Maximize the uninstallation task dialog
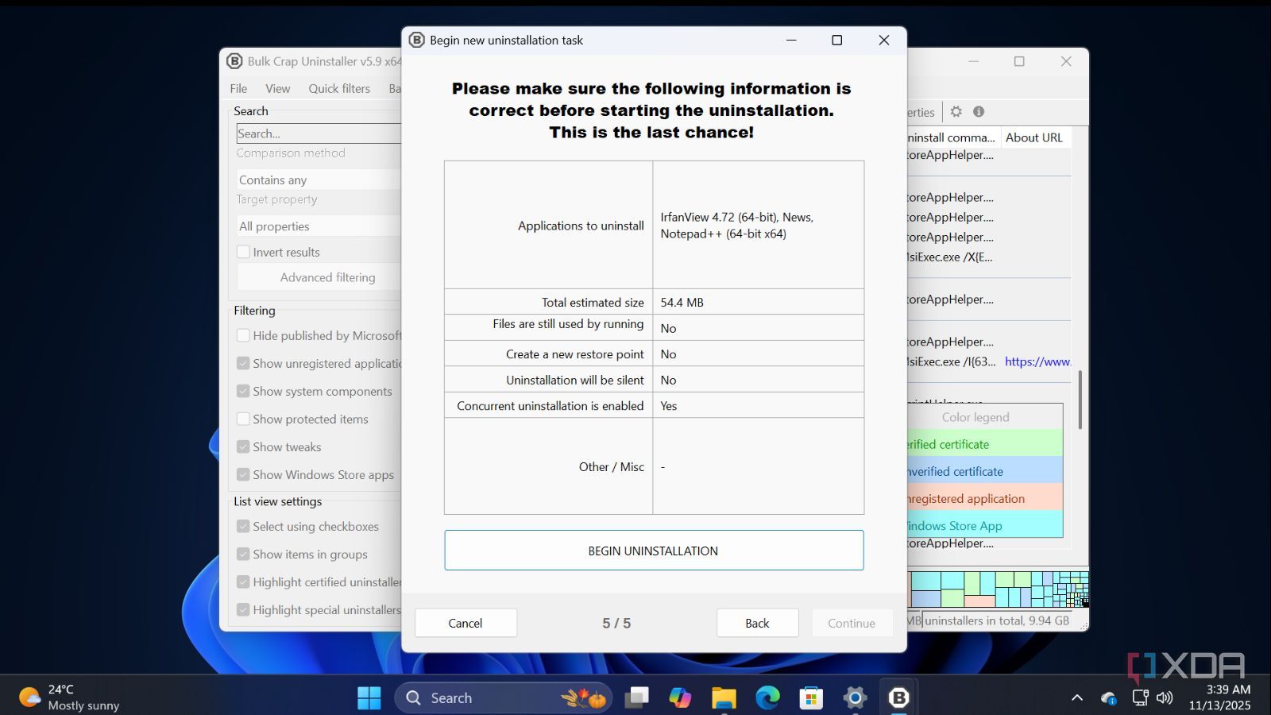1271x715 pixels. [836, 40]
